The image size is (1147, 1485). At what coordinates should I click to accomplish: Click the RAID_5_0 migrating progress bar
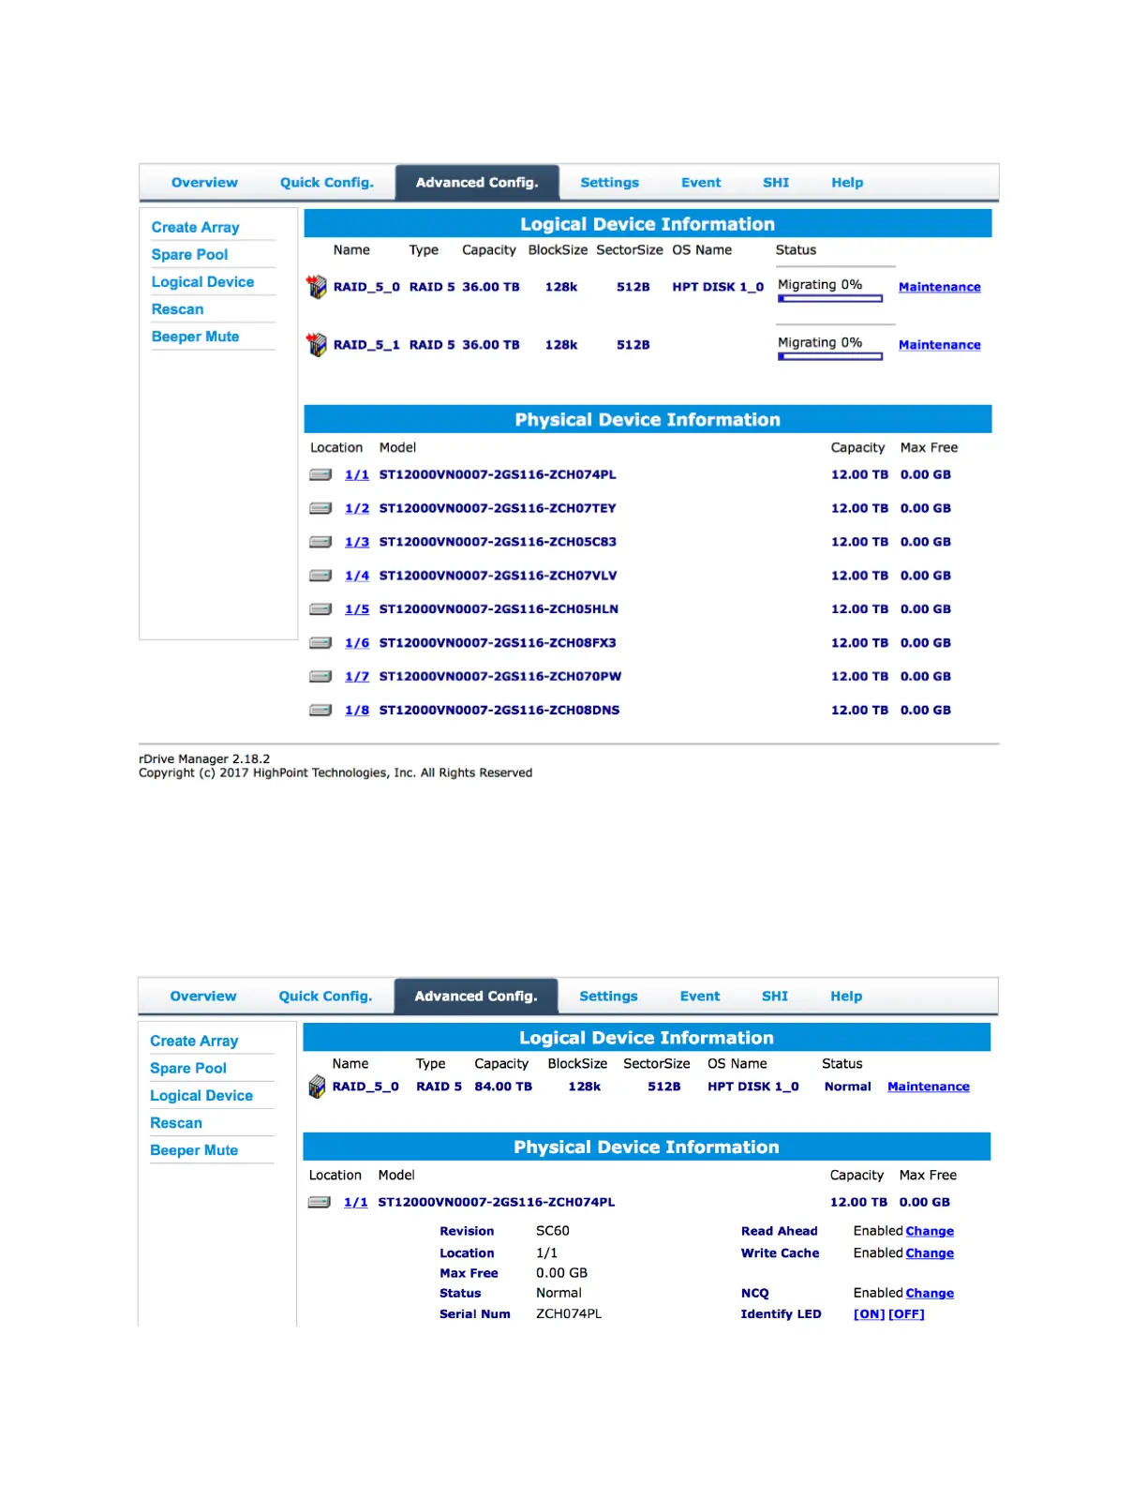click(830, 299)
